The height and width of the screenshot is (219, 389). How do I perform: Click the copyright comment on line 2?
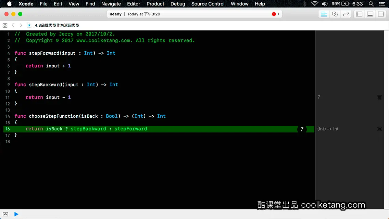pos(105,40)
